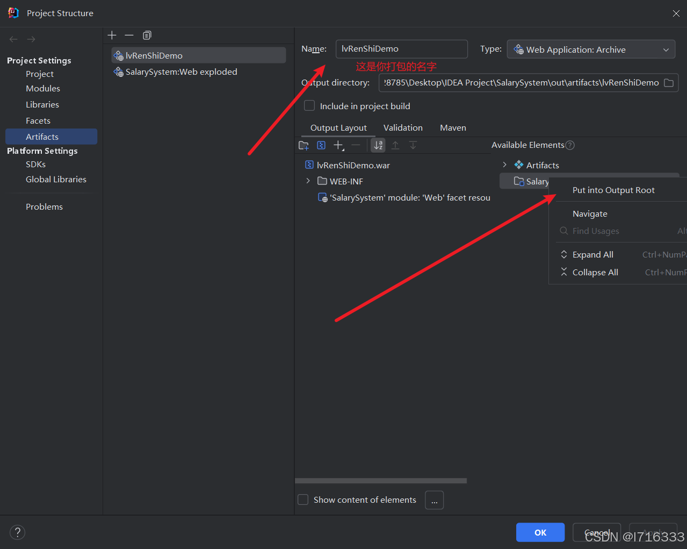Move element up in output layout

395,145
